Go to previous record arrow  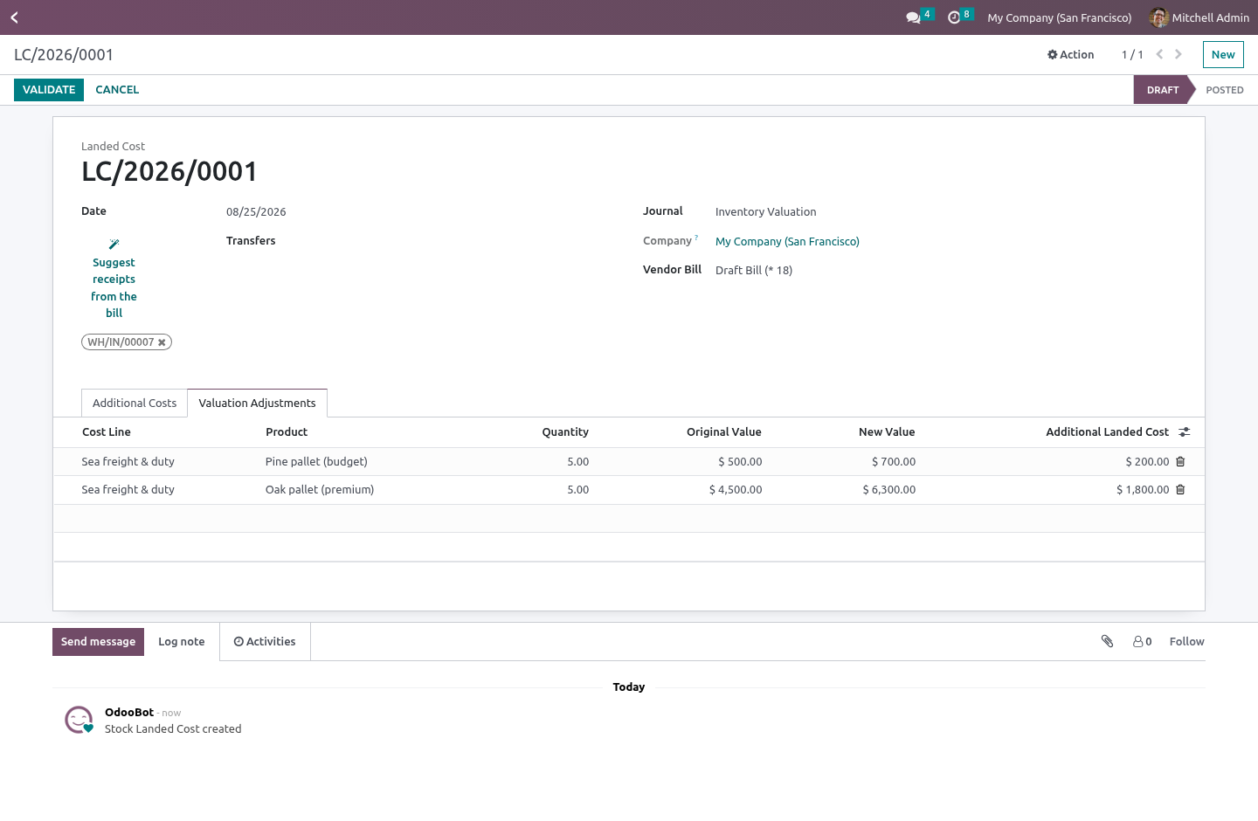1159,54
